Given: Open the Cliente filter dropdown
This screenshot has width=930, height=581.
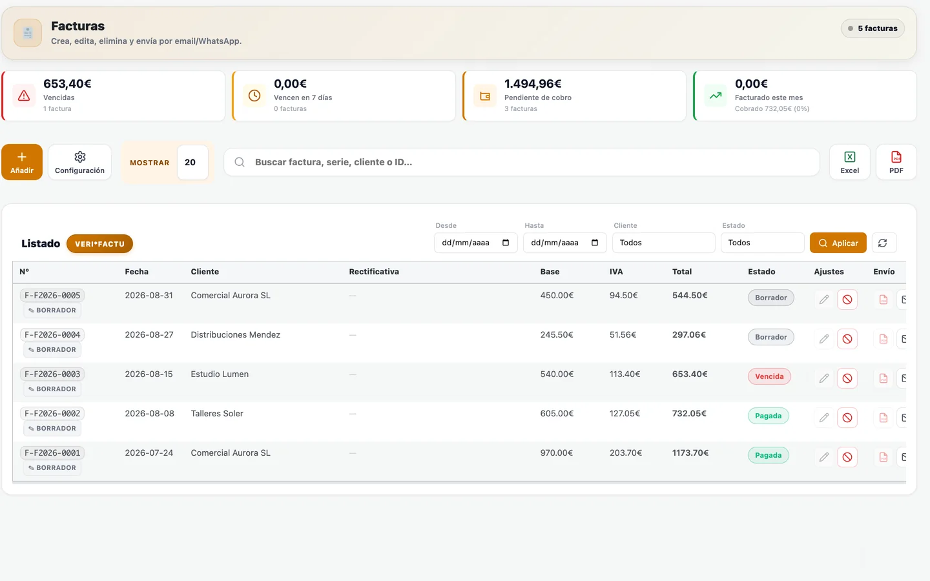Looking at the screenshot, I should [x=663, y=243].
